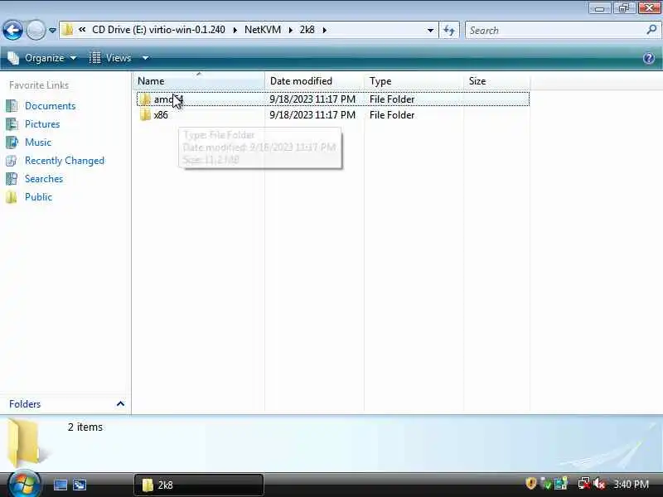Open the address bar history dropdown

(430, 30)
